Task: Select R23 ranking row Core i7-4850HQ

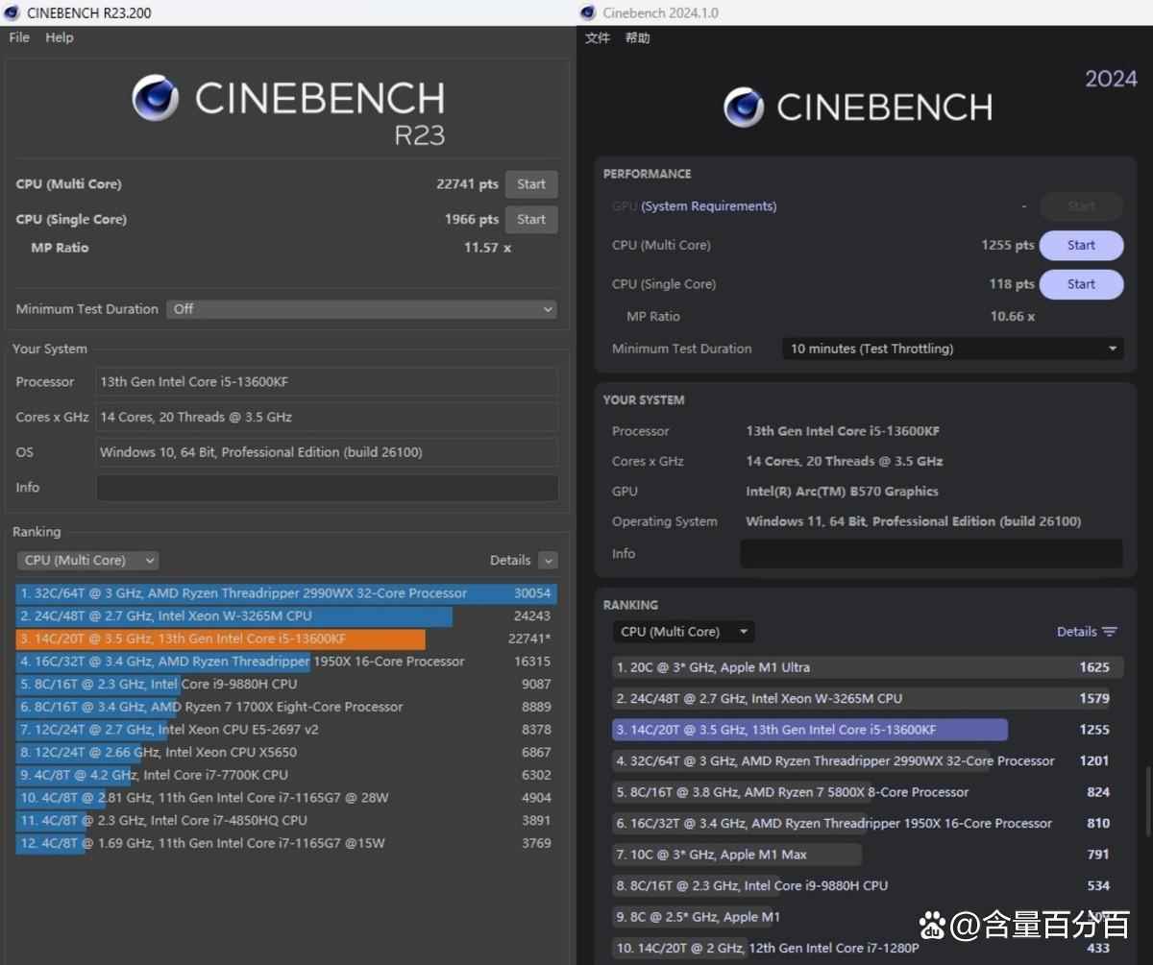Action: pos(286,821)
